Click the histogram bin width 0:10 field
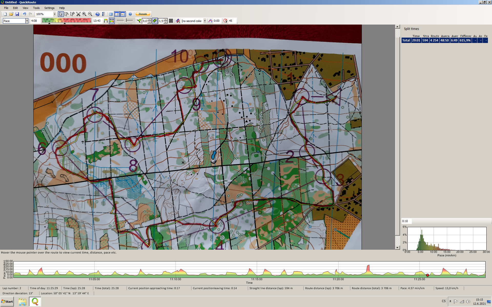Image resolution: width=492 pixels, height=307 pixels. coord(406,221)
